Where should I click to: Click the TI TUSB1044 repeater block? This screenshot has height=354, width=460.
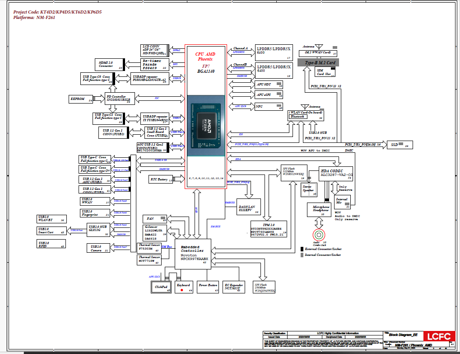[x=155, y=118]
